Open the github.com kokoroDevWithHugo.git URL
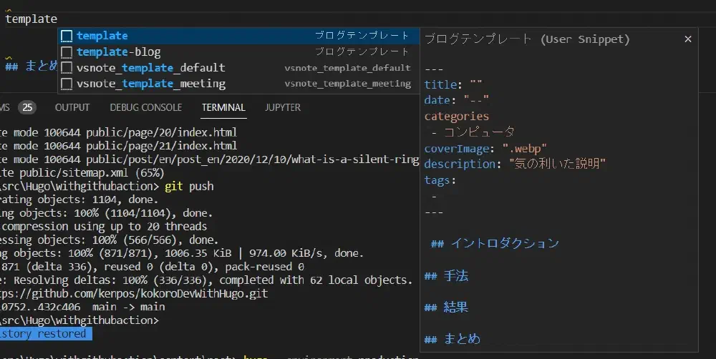Viewport: 716px width, 359px height. [x=134, y=293]
